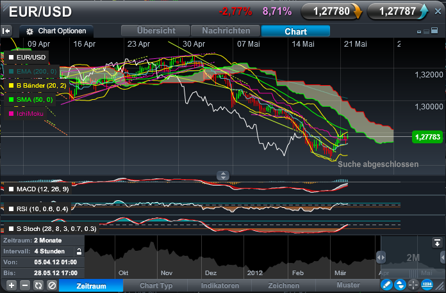The width and height of the screenshot is (446, 293).
Task: Open the Intervall value 4 Stunden
Action: tap(49, 251)
